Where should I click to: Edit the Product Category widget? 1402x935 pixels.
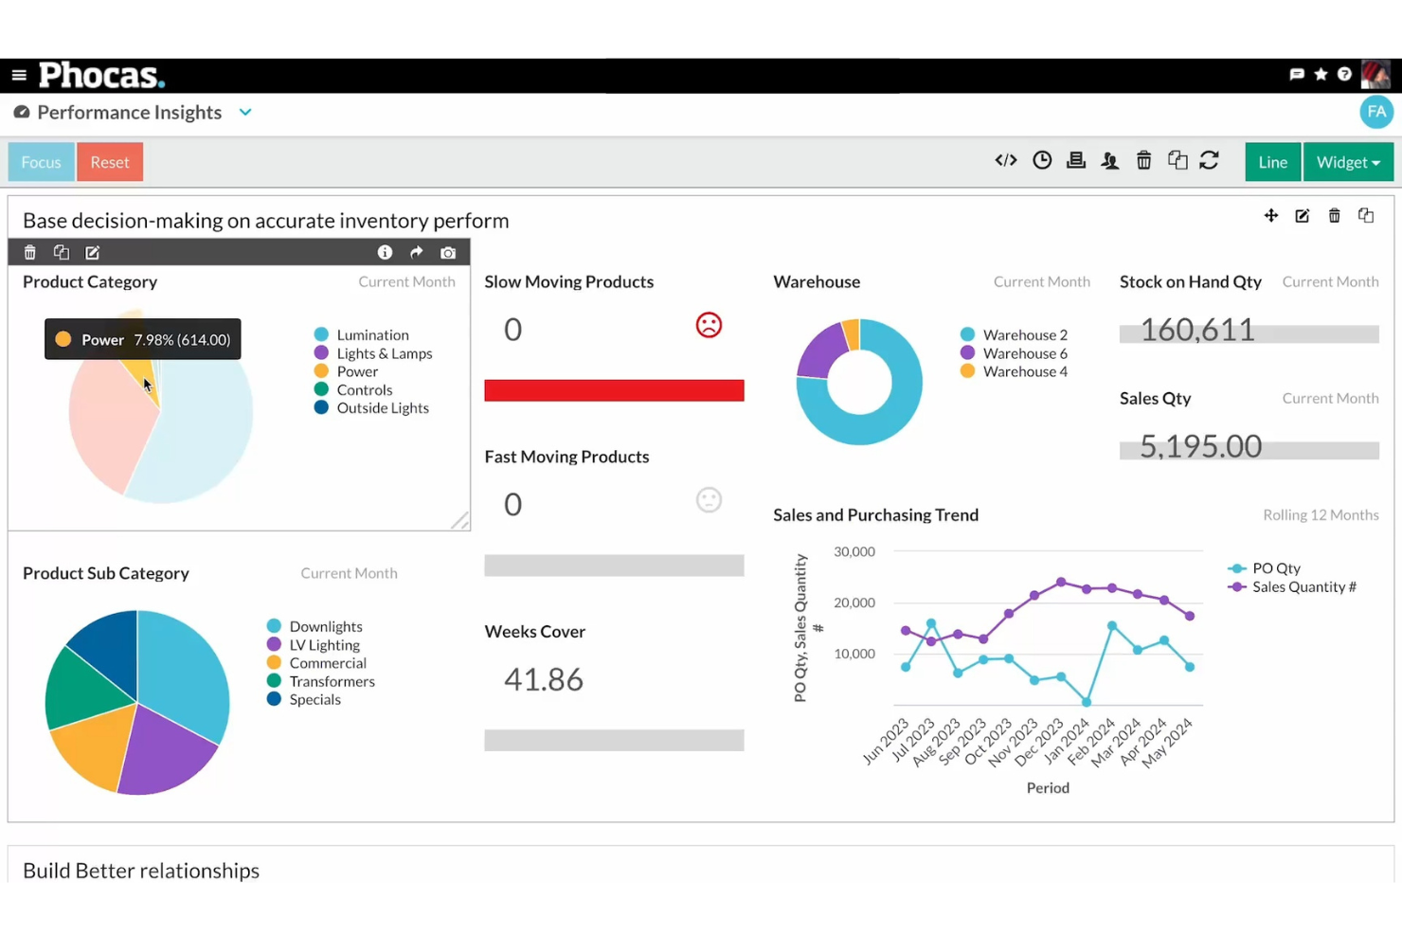(x=92, y=252)
